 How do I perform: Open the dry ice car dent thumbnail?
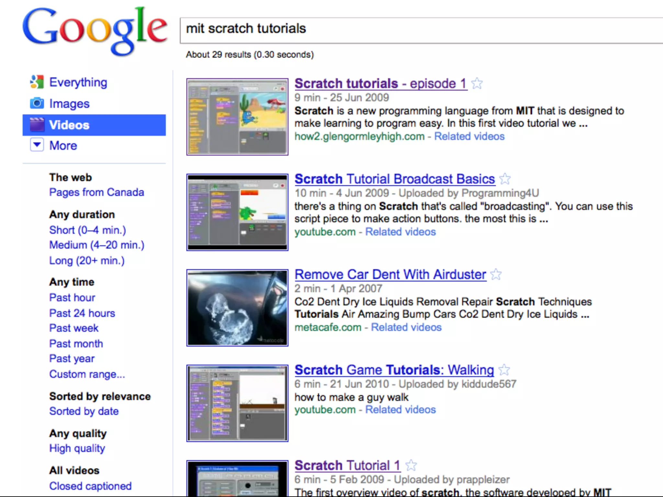click(x=237, y=308)
